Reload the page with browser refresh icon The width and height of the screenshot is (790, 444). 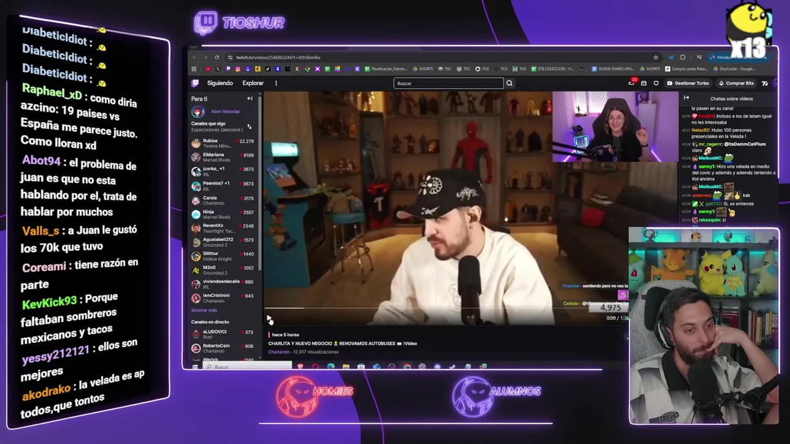[217, 57]
